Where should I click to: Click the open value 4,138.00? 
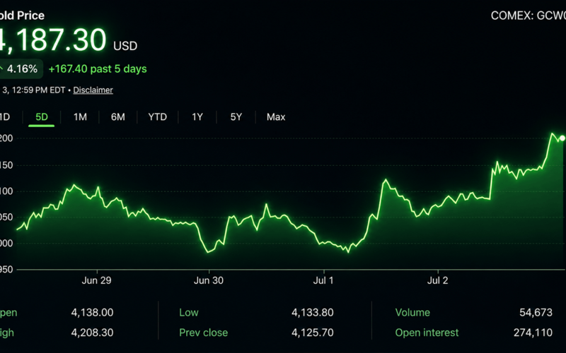[x=92, y=312]
